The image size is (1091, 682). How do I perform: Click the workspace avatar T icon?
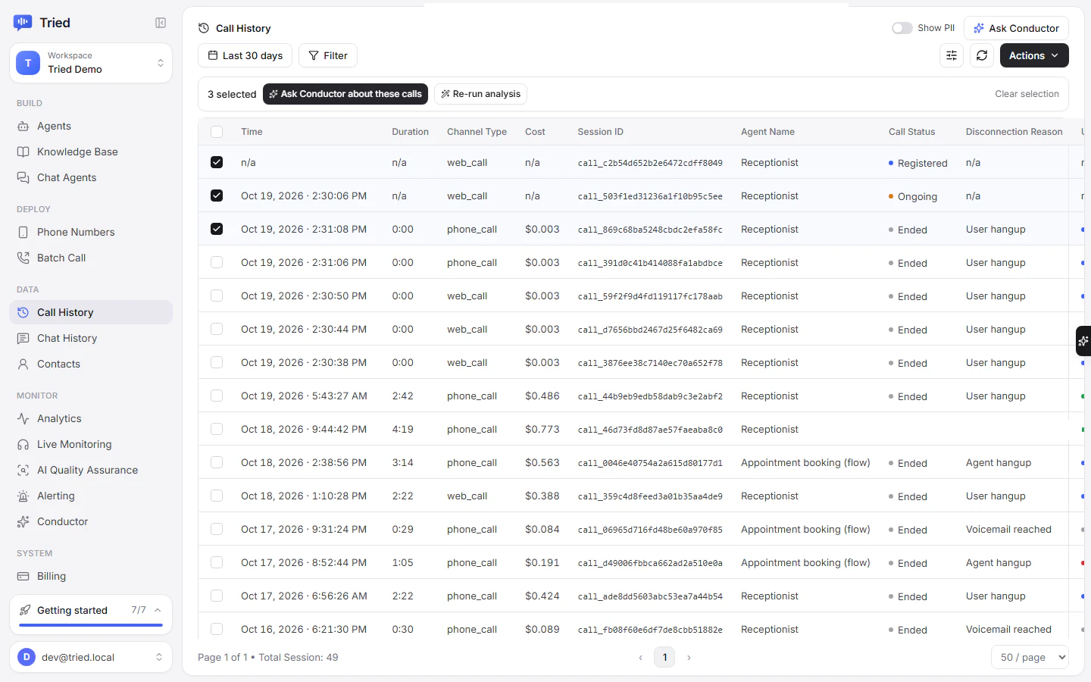pyautogui.click(x=28, y=63)
